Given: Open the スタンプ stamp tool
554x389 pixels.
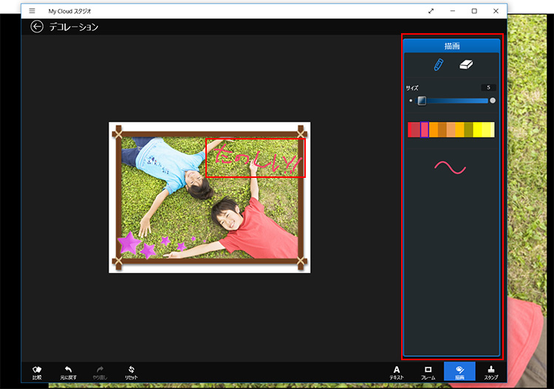Looking at the screenshot, I should click(490, 372).
